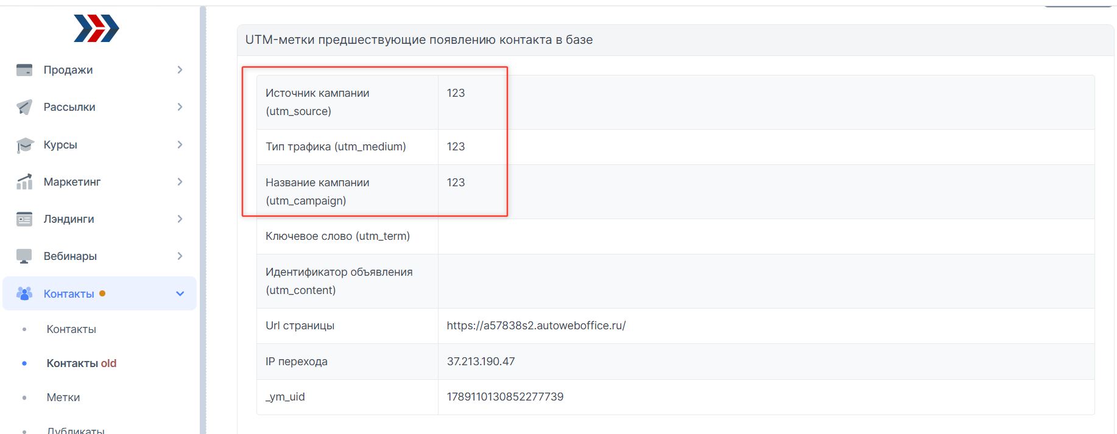
Task: Click the Url страницы label
Action: pyautogui.click(x=300, y=326)
